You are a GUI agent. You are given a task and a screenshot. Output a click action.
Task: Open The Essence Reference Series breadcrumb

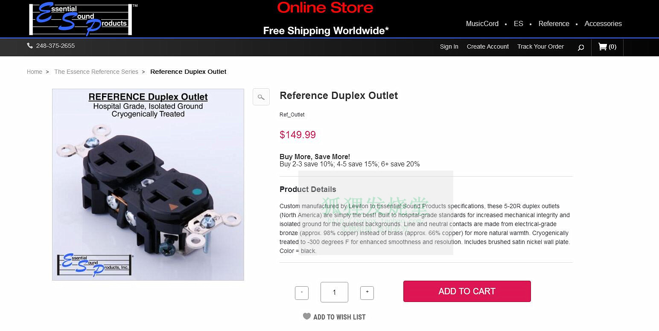coord(96,72)
